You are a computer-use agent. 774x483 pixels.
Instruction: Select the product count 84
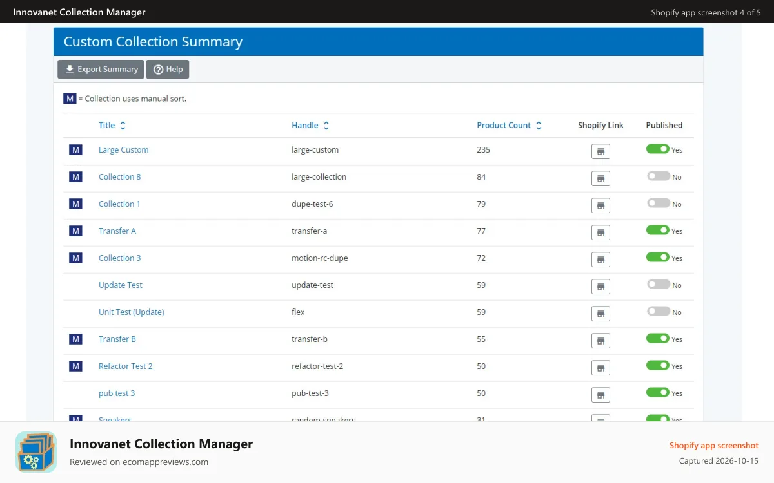click(x=481, y=177)
